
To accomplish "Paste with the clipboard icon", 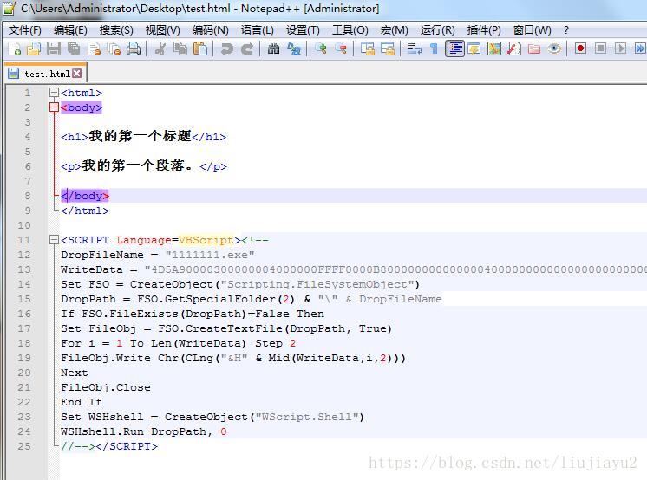I will (200, 49).
